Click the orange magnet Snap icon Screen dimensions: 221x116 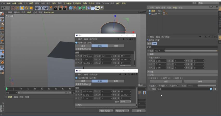[x=2, y=62]
